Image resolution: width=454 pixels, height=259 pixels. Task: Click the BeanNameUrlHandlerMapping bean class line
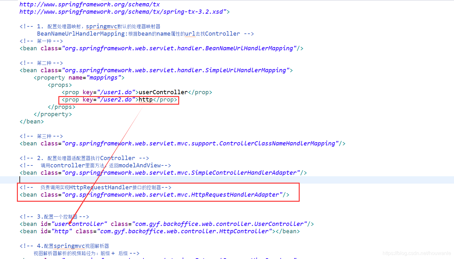pyautogui.click(x=161, y=48)
